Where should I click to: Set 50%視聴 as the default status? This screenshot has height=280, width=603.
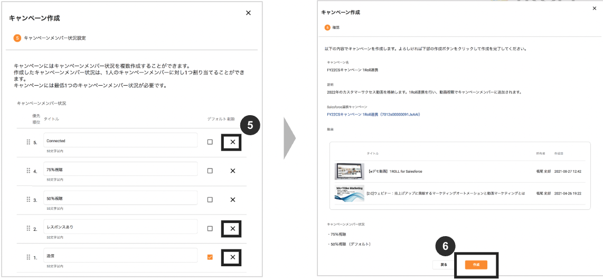pos(210,200)
